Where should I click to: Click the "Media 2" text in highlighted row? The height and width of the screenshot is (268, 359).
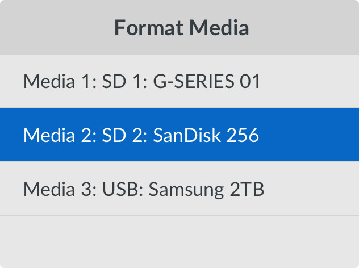(x=56, y=135)
